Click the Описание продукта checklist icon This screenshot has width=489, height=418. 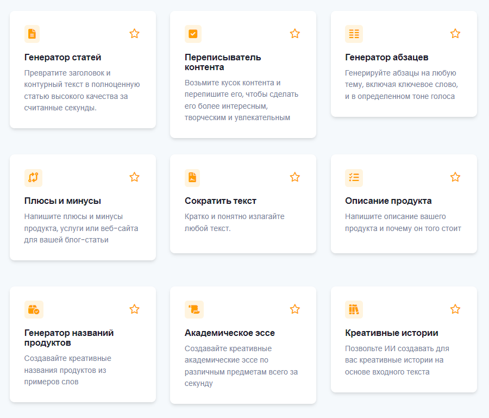[354, 177]
